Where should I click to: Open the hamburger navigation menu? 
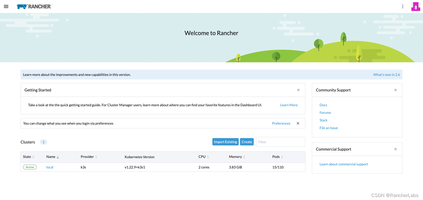click(x=6, y=6)
